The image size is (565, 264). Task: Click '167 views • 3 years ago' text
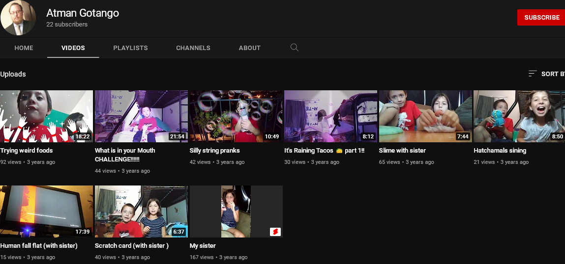(218, 258)
